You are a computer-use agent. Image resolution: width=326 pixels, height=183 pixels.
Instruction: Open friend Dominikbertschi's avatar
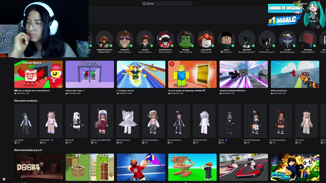coord(165,39)
